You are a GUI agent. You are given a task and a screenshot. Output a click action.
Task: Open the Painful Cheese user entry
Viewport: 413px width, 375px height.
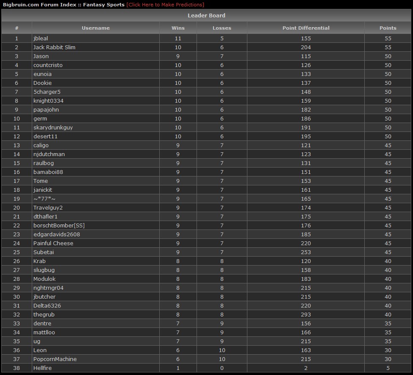click(x=53, y=243)
